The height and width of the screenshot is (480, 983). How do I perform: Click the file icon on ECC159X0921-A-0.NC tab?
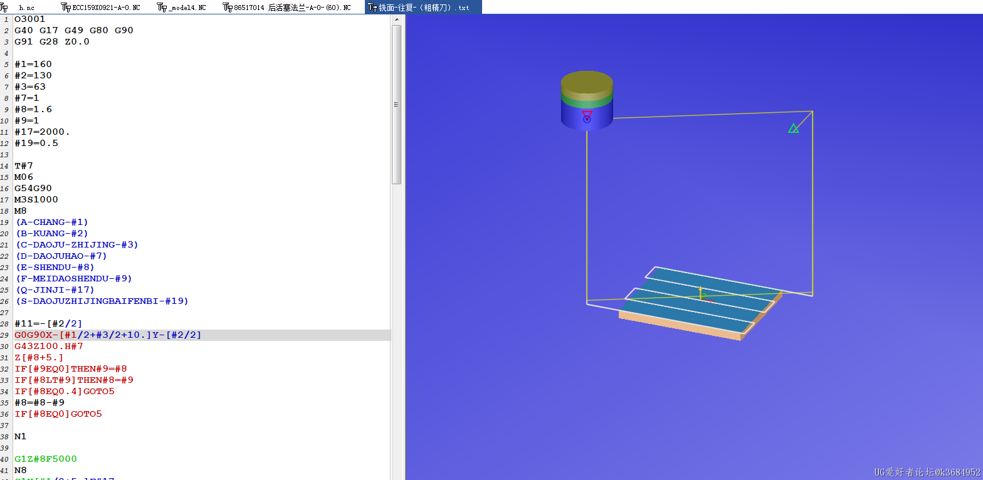pos(66,8)
